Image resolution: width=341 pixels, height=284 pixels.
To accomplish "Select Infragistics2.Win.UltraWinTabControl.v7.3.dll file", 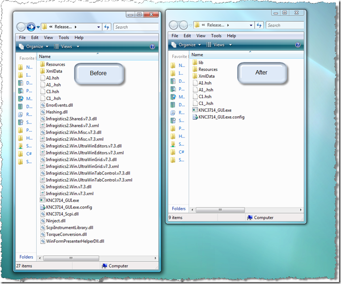I will pos(85,173).
